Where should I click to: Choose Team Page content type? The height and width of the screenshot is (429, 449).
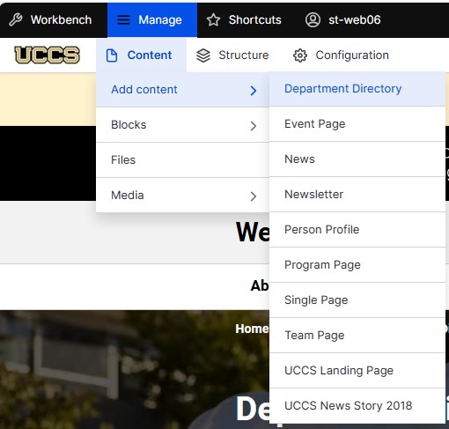point(357,336)
